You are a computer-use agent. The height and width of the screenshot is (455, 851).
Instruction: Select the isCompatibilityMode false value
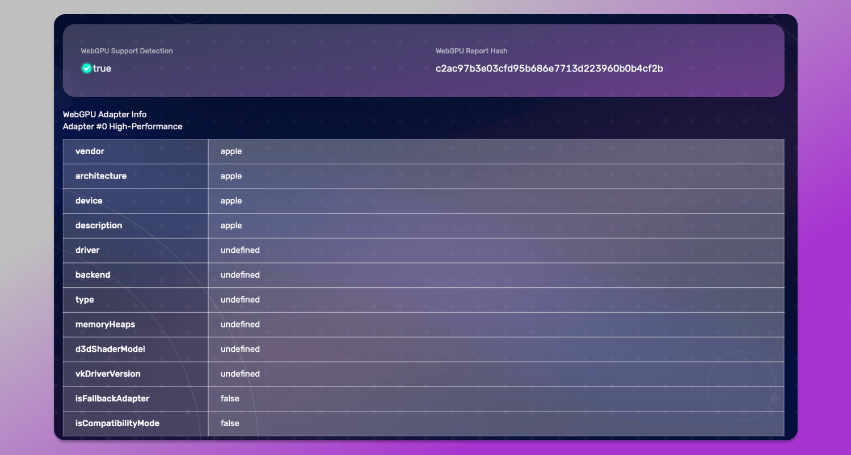[x=229, y=423]
